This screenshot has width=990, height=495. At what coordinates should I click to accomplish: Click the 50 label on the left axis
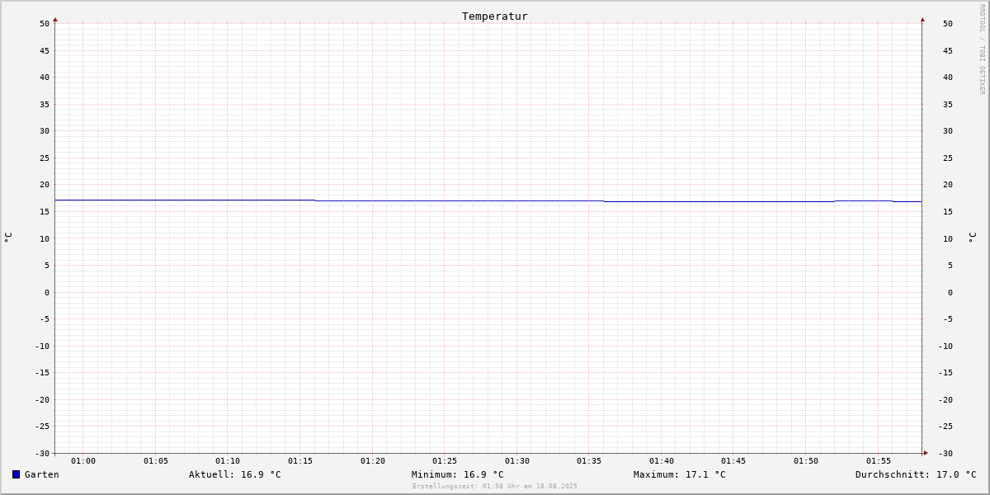tap(45, 24)
